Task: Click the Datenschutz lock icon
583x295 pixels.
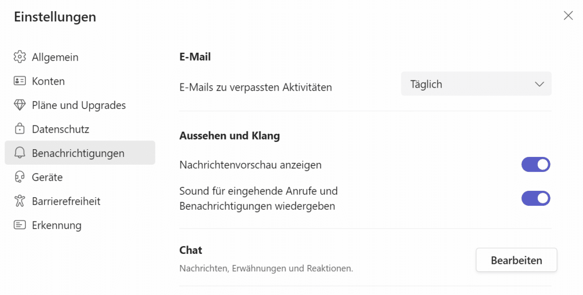Action: click(19, 129)
